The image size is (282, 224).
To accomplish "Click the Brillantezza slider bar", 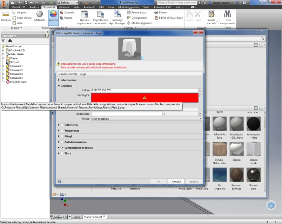I will (x=127, y=114).
